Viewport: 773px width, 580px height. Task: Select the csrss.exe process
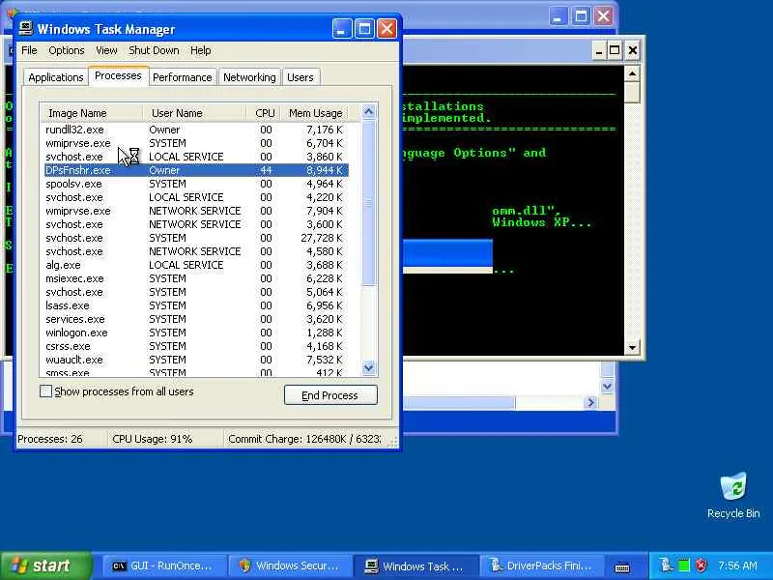pyautogui.click(x=195, y=346)
